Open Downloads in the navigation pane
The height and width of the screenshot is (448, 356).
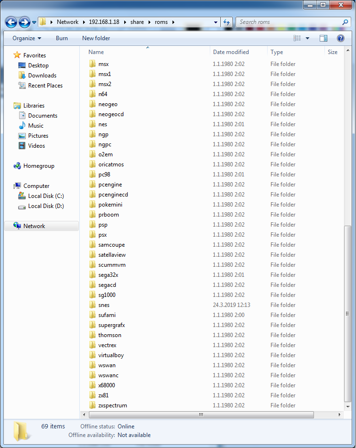point(42,76)
